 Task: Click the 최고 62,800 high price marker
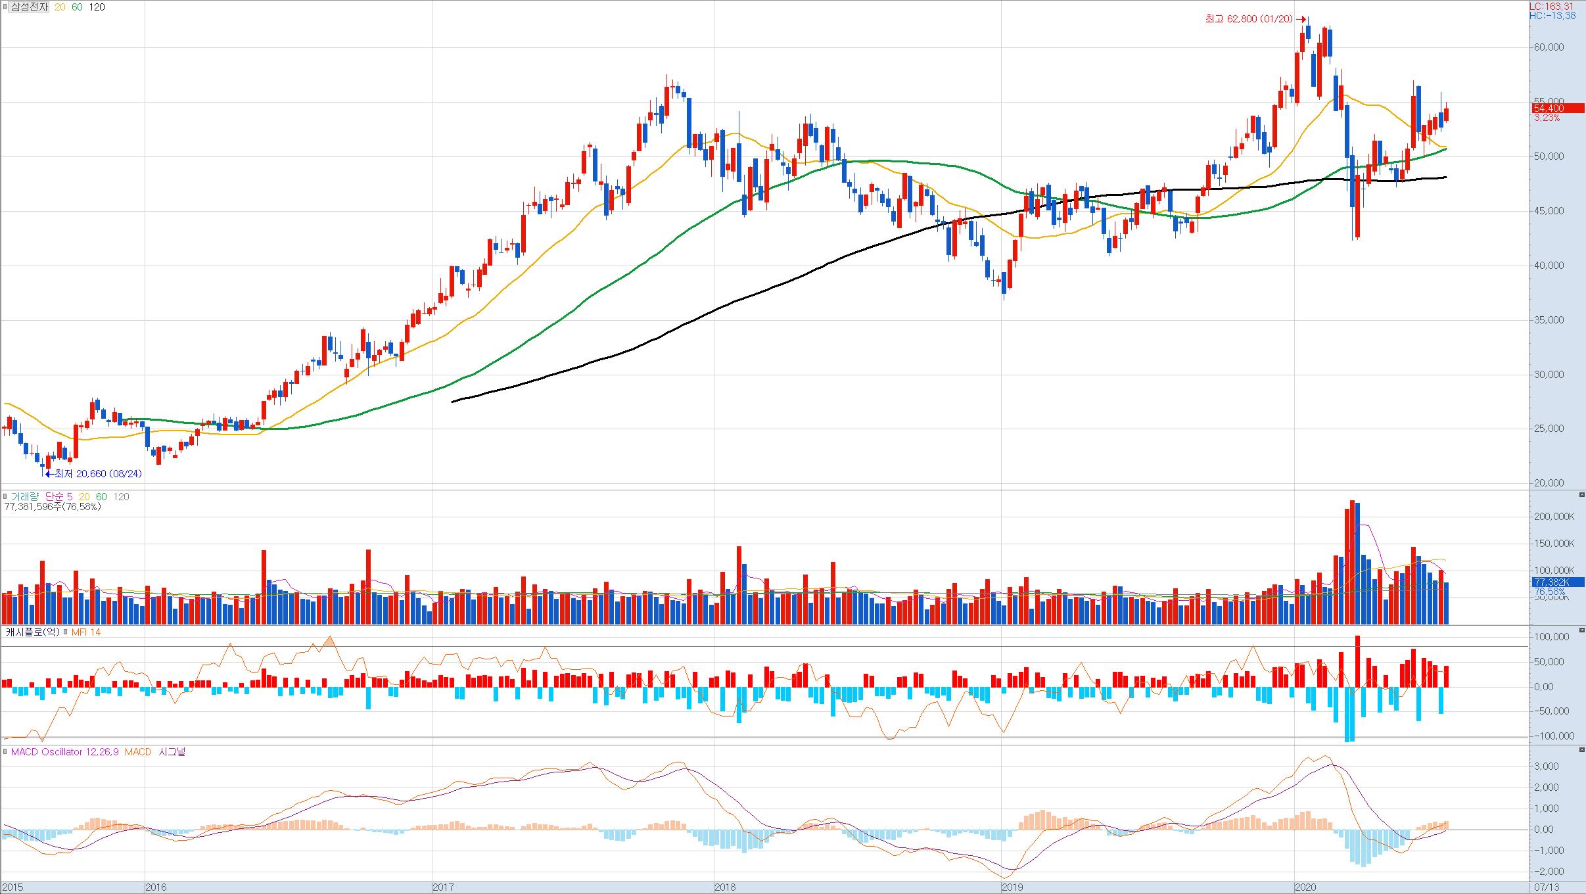click(1248, 19)
